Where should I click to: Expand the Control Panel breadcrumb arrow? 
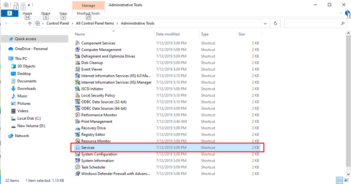pos(72,23)
